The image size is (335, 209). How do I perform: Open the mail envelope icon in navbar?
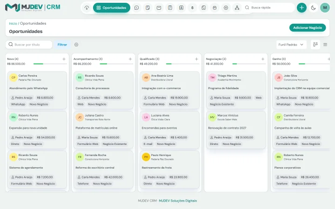coord(159,8)
